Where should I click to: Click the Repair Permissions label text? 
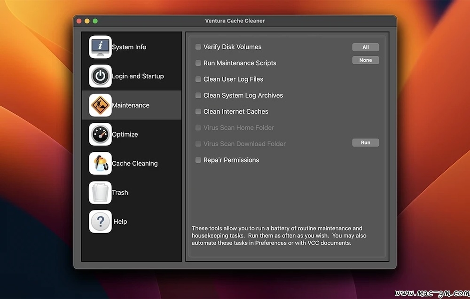click(231, 160)
